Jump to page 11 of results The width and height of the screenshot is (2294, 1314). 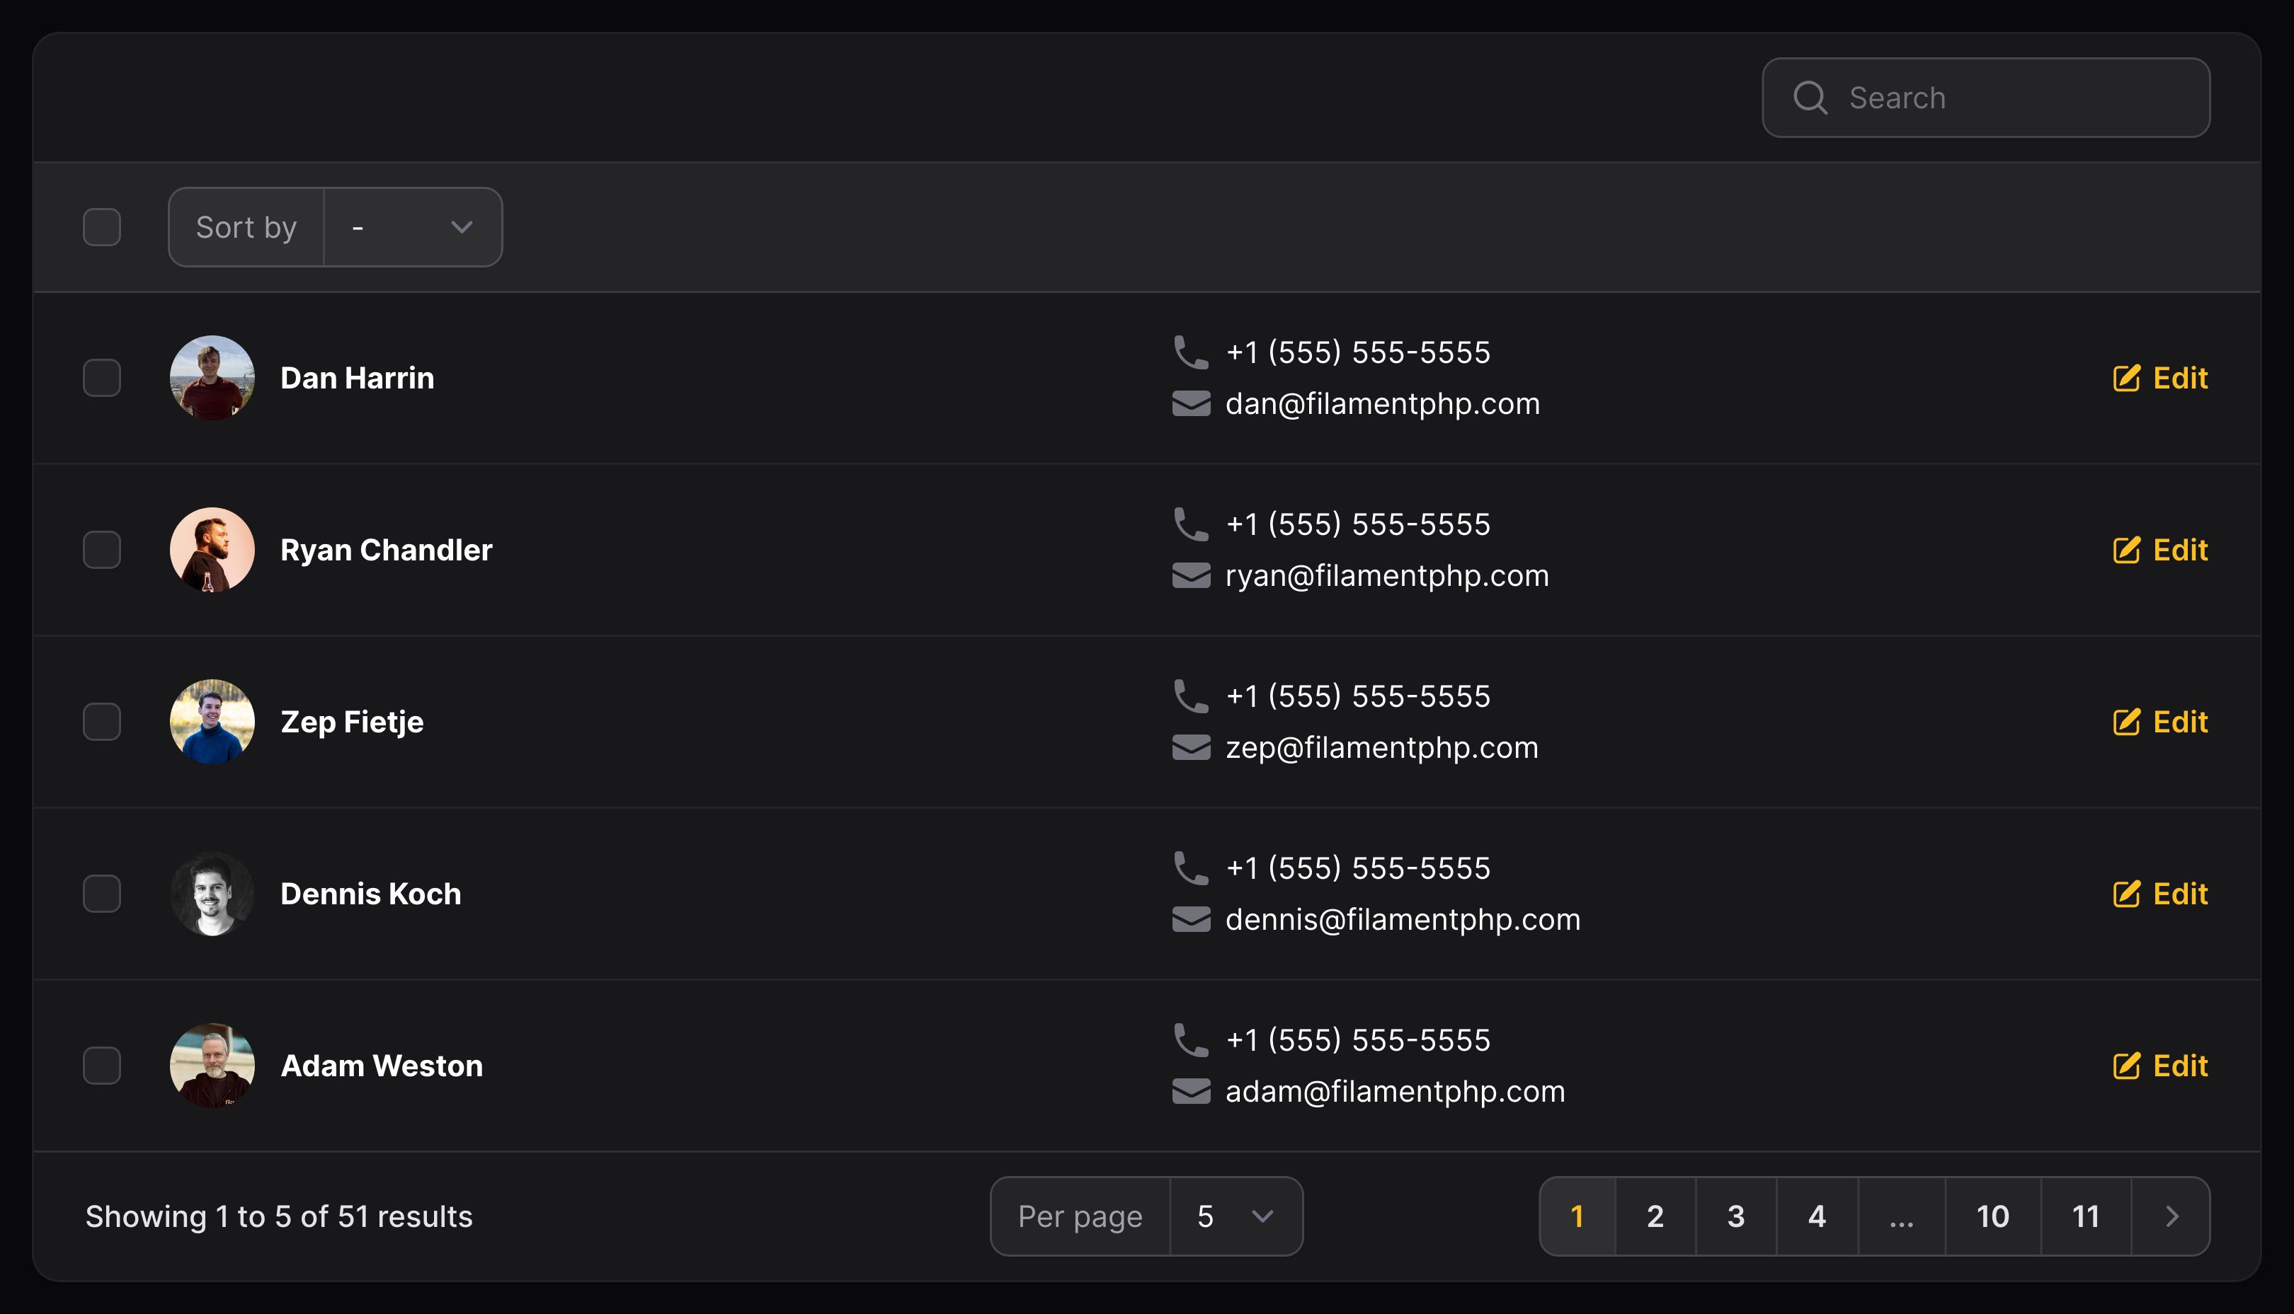pyautogui.click(x=2085, y=1216)
